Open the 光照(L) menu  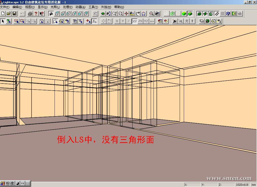55,7
